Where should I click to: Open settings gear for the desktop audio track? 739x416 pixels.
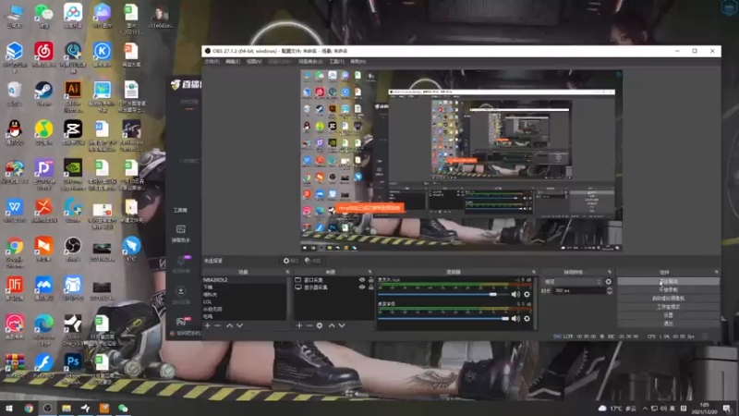[x=527, y=319]
